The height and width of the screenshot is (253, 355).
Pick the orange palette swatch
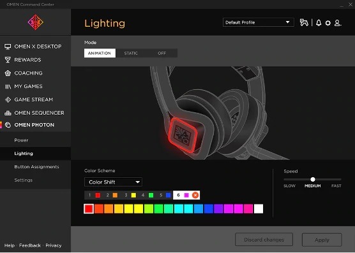[x=109, y=209]
